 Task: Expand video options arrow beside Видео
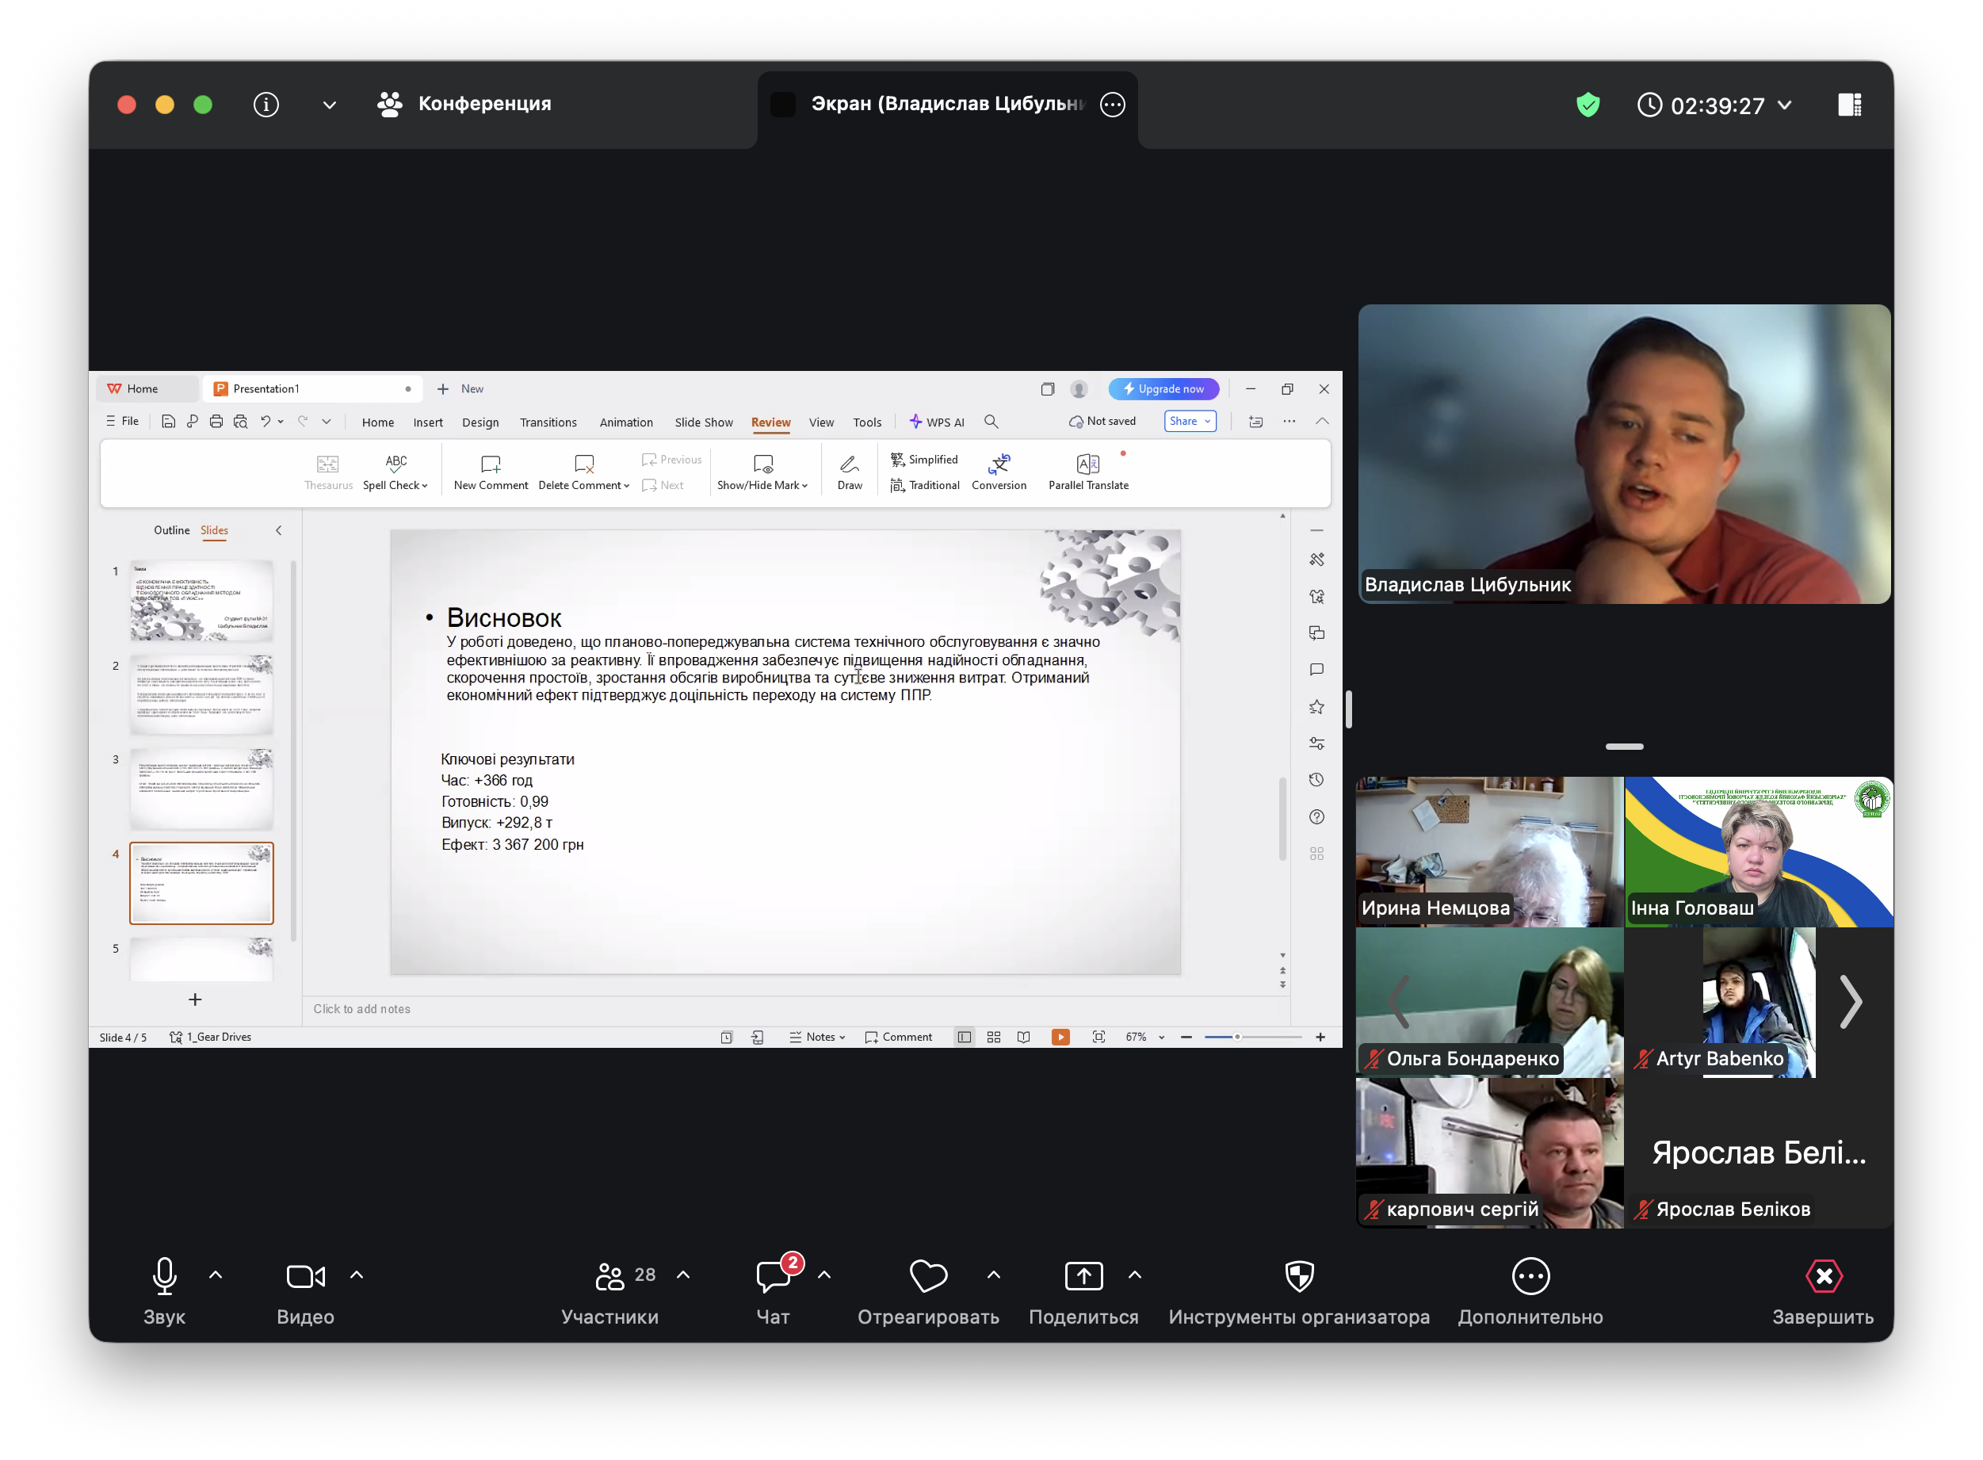357,1275
